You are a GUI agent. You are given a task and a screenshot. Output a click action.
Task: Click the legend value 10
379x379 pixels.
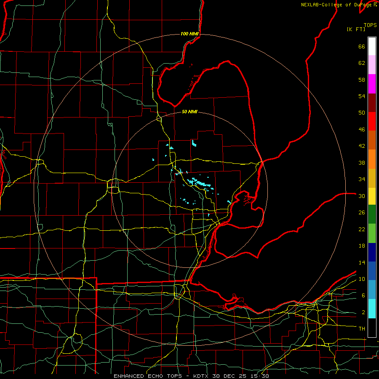pos(362,279)
